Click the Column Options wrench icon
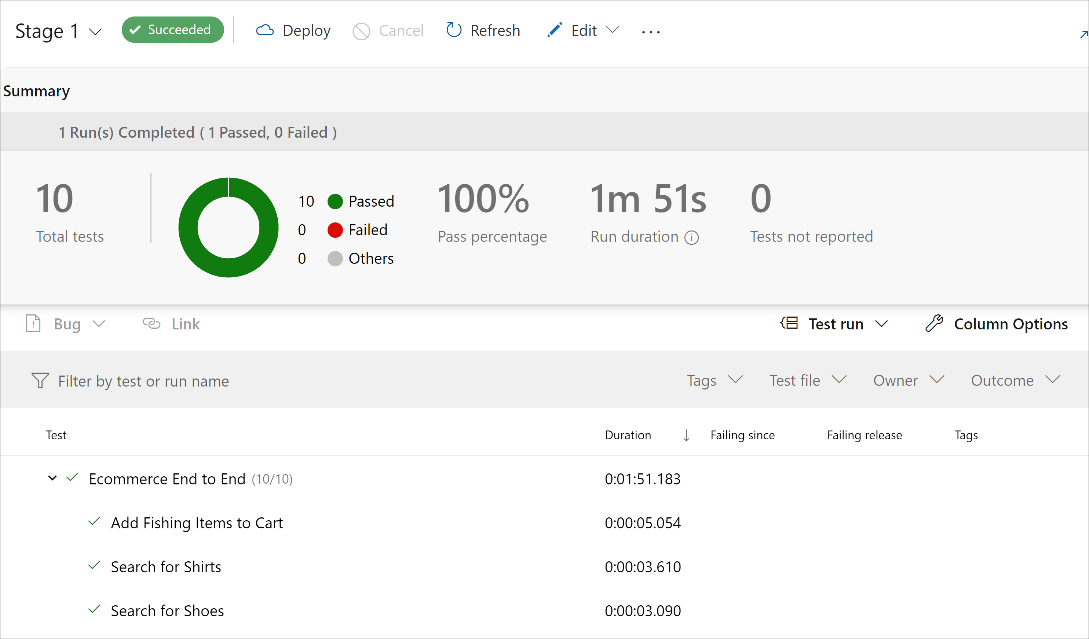This screenshot has width=1089, height=639. (x=934, y=324)
